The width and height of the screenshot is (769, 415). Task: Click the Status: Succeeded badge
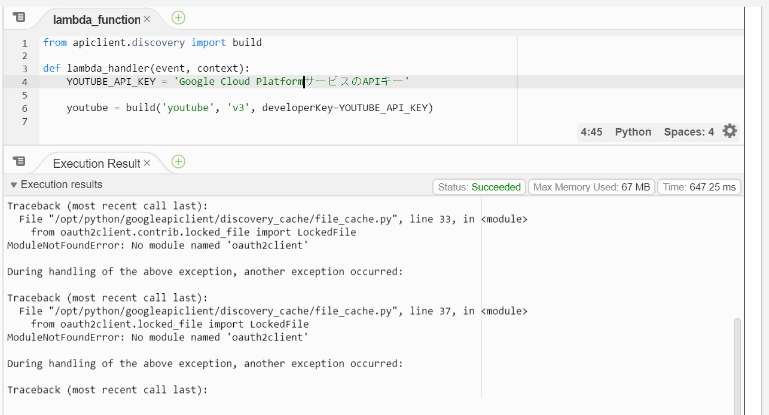(479, 187)
